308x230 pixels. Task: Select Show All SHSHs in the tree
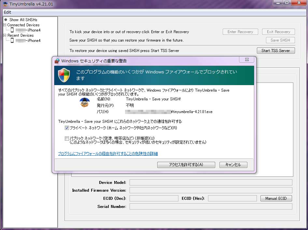pyautogui.click(x=23, y=19)
